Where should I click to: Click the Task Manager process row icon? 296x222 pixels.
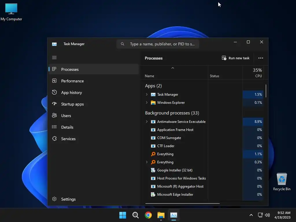[x=153, y=95]
